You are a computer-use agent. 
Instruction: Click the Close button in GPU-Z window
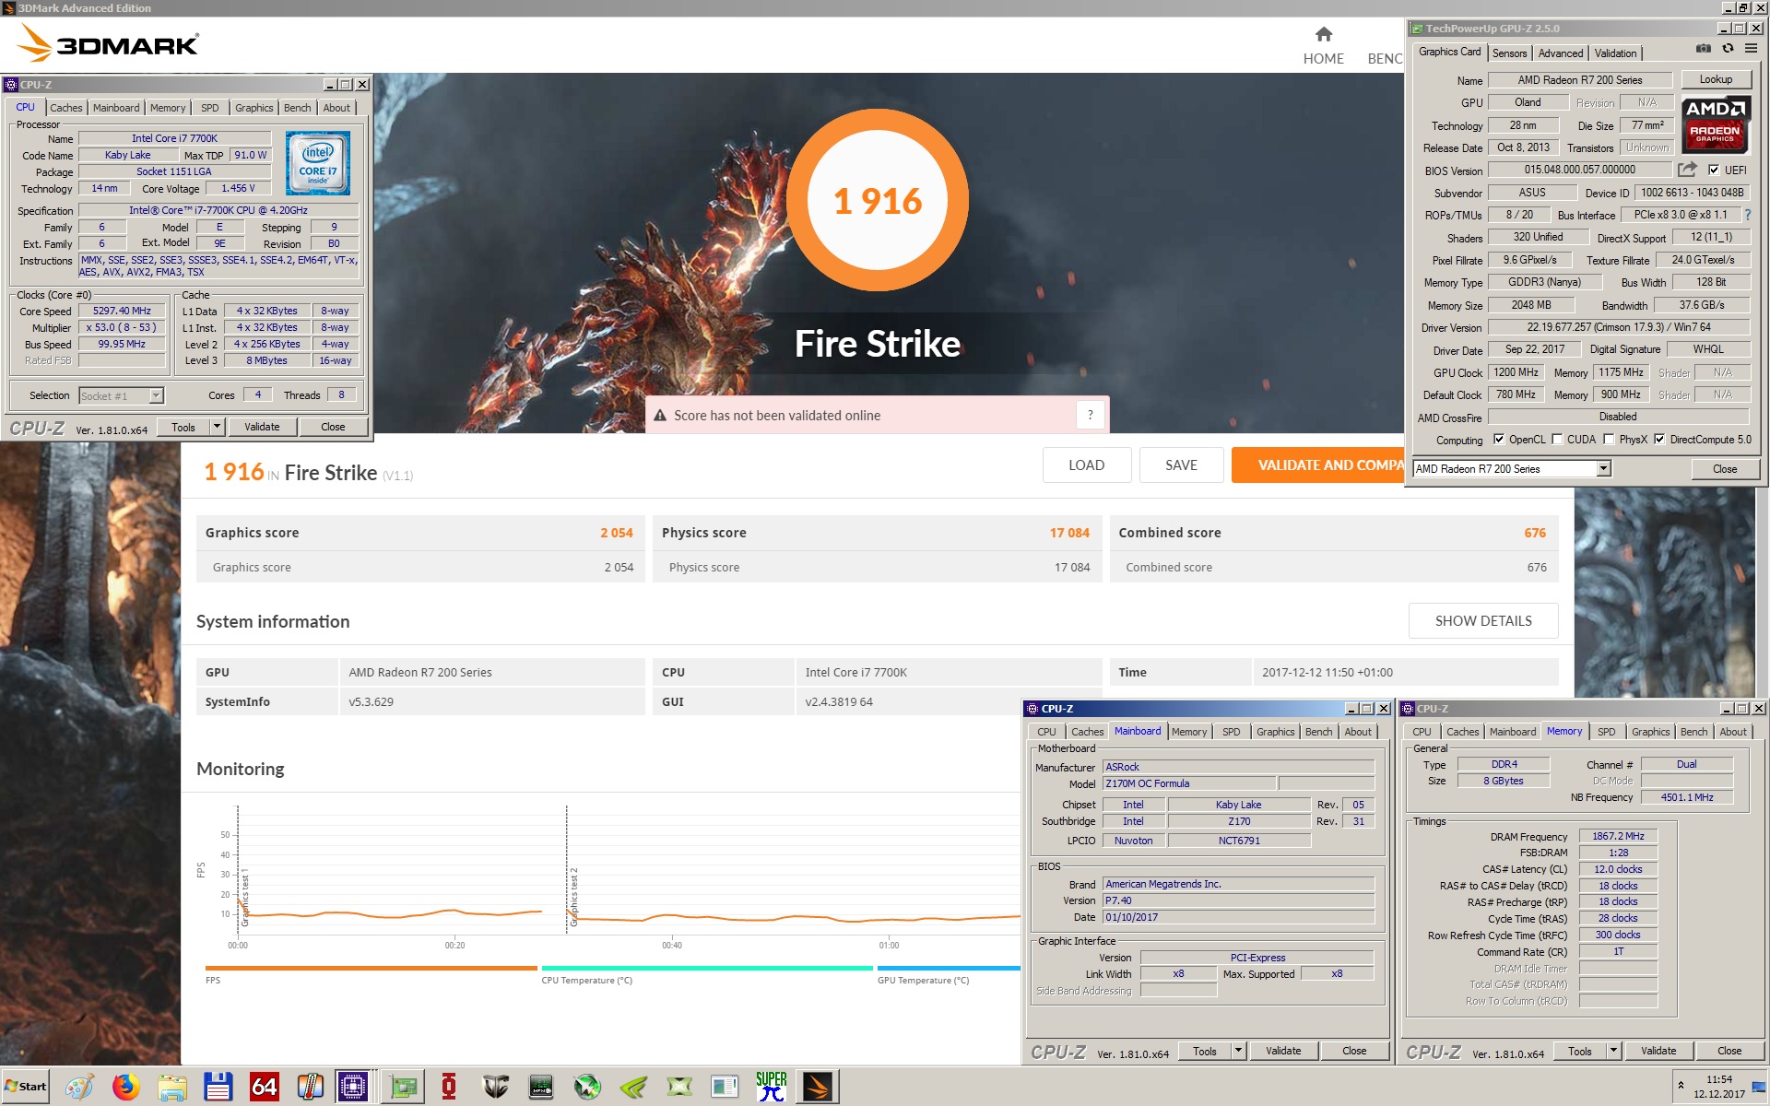pyautogui.click(x=1724, y=469)
